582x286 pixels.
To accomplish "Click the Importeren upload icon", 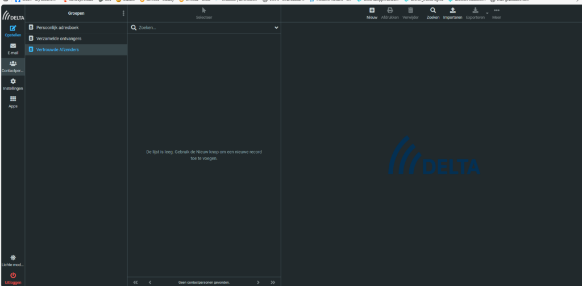I will pyautogui.click(x=452, y=13).
